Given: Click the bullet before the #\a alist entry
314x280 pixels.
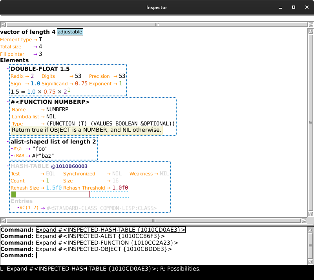Looking at the screenshot, I should [x=12, y=149].
